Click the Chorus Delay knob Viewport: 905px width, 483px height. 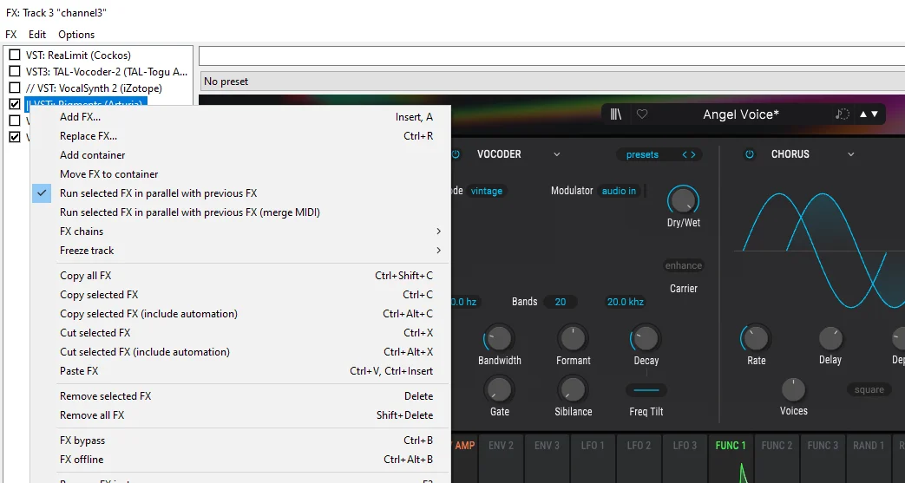coord(830,338)
